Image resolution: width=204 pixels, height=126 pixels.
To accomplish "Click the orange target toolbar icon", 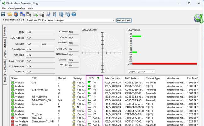I will (16, 14).
